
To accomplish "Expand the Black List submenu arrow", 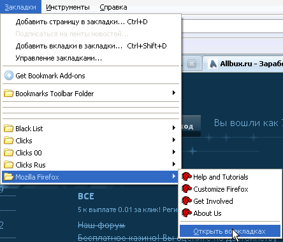I will (174, 128).
